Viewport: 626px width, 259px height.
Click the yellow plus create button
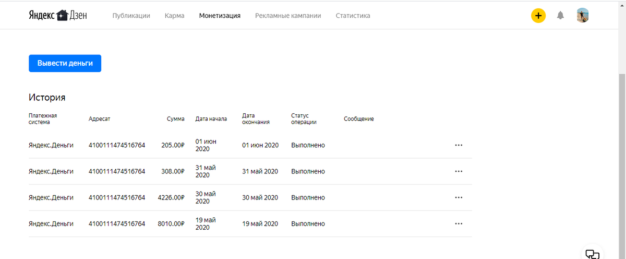538,16
